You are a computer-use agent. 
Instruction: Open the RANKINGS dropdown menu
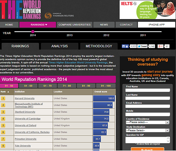click(38, 25)
